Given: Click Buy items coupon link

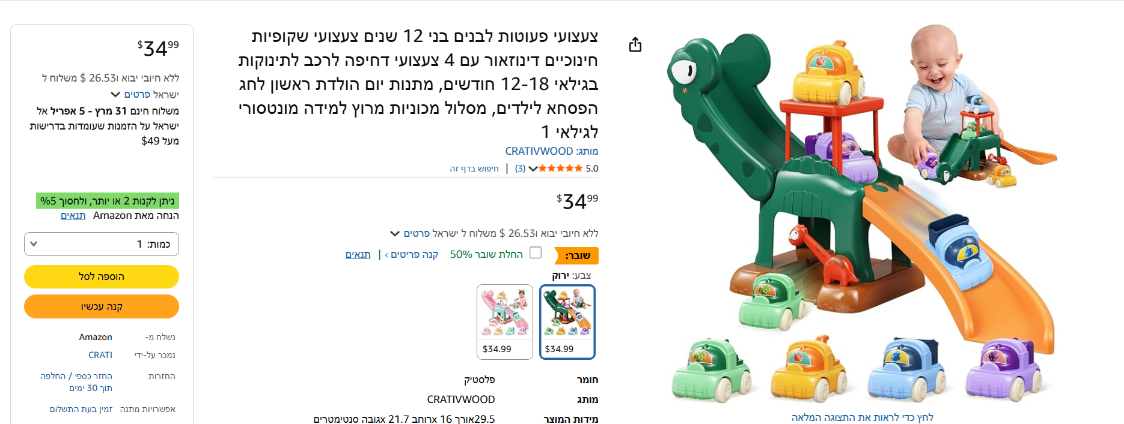Looking at the screenshot, I should point(412,254).
